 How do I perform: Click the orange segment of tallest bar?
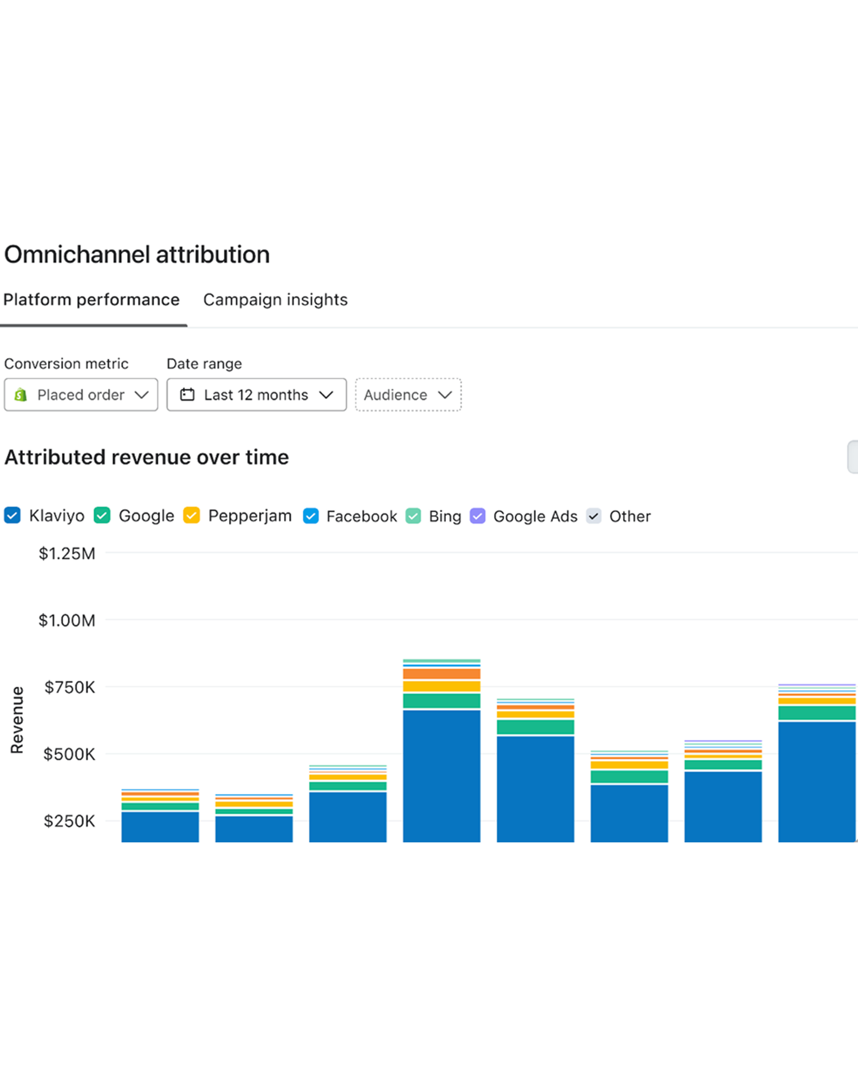click(x=441, y=674)
